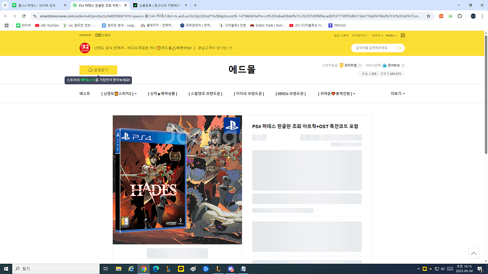This screenshot has width=488, height=274.
Task: Open the tab search dropdown arrow
Action: click(x=5, y=5)
